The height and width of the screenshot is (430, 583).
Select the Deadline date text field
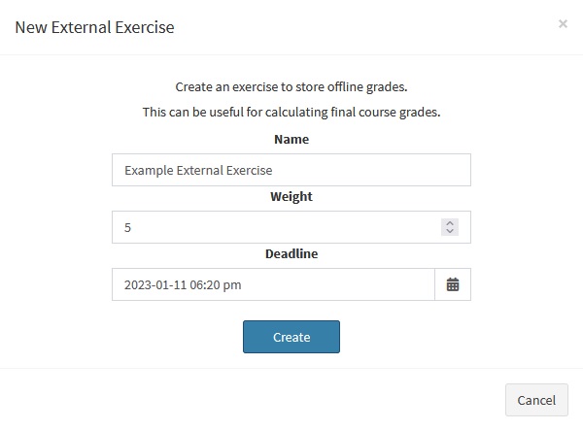(x=273, y=285)
